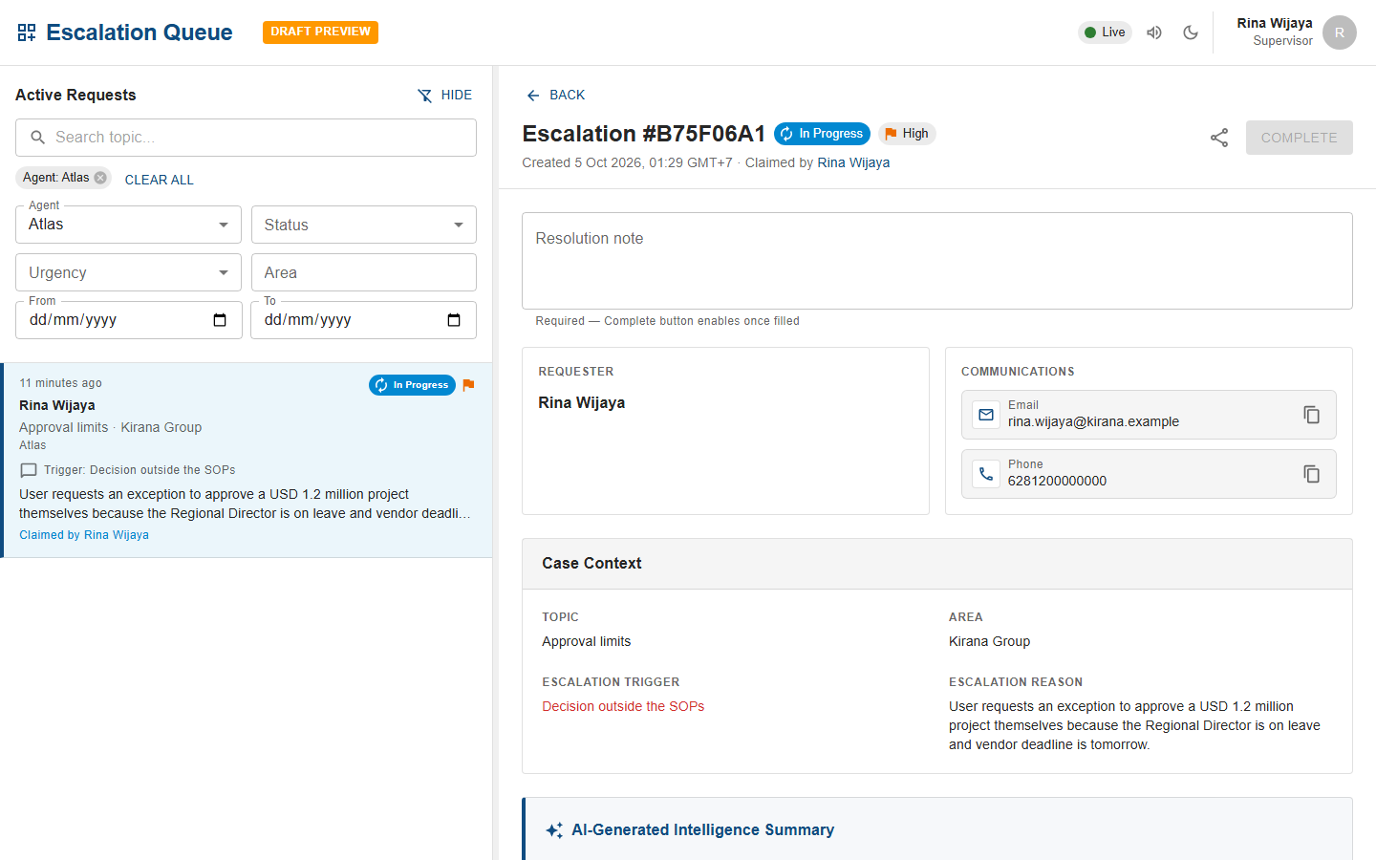Click the email envelope icon
The height and width of the screenshot is (860, 1376).
coord(986,415)
